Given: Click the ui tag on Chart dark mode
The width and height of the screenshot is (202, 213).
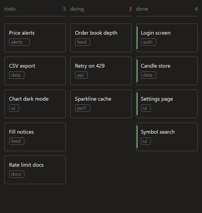Looking at the screenshot, I should click(14, 108).
